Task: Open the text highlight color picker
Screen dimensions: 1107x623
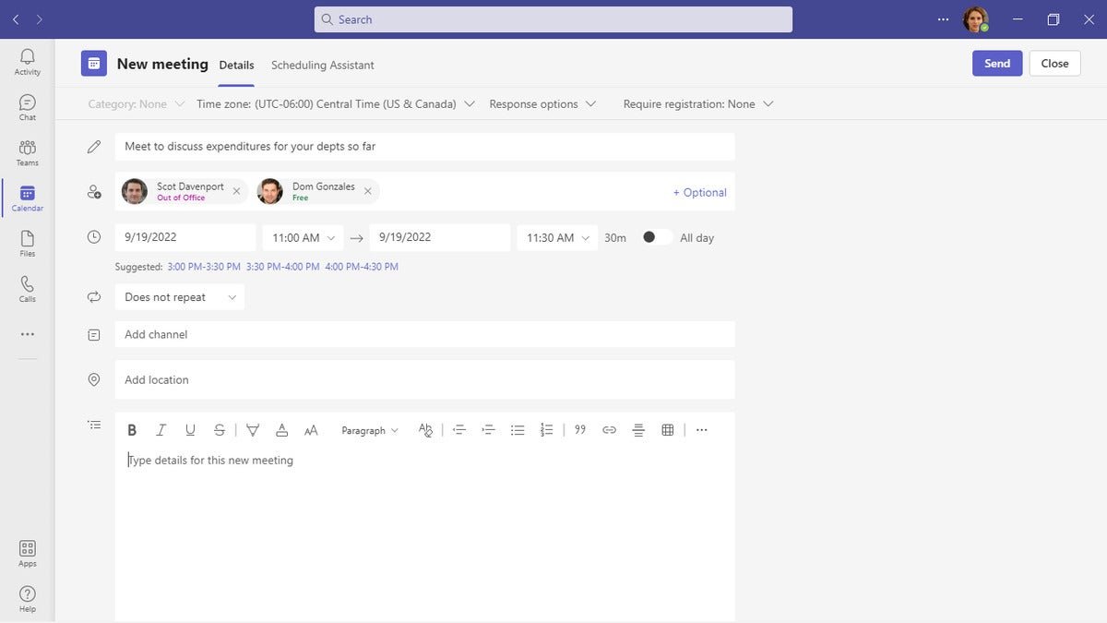Action: pyautogui.click(x=253, y=430)
